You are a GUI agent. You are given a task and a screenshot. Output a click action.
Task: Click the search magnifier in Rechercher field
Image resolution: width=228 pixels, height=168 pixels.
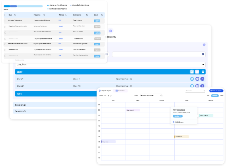point(204,91)
